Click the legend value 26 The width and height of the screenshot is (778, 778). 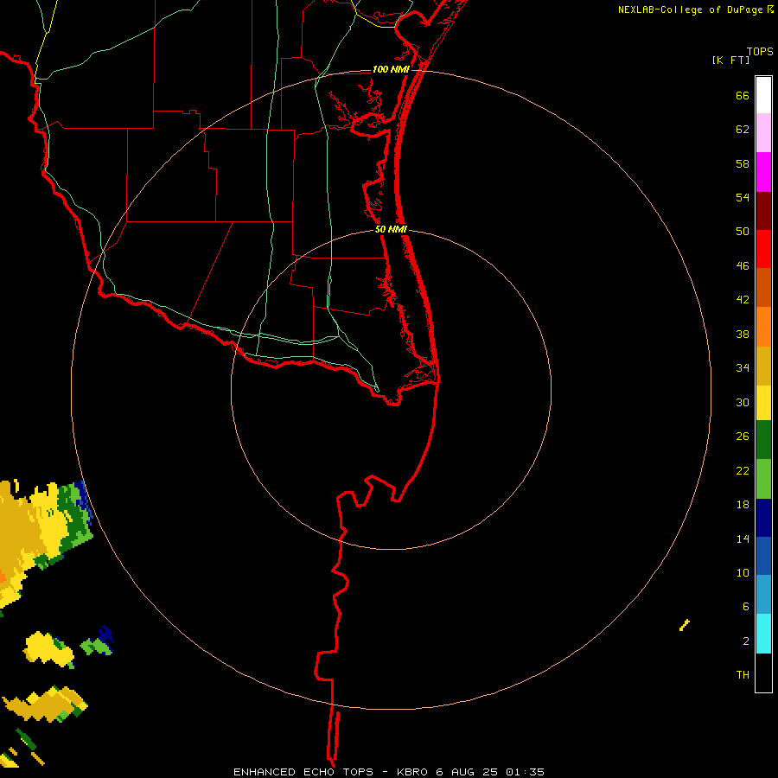(743, 437)
